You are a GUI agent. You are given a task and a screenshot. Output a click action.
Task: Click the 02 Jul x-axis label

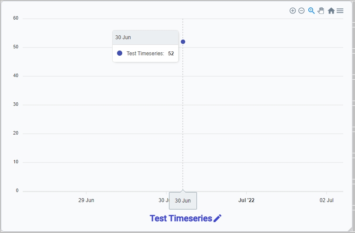click(x=326, y=200)
